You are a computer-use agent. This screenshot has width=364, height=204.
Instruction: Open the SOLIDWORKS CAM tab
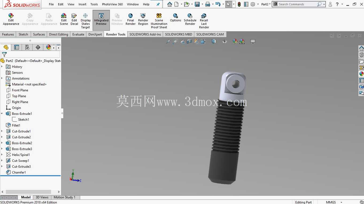210,34
